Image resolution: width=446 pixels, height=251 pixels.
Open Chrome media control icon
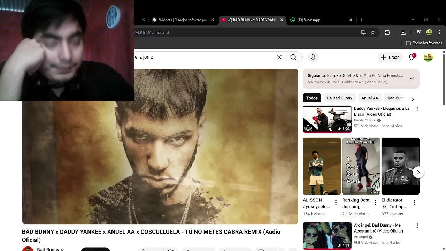(x=419, y=32)
